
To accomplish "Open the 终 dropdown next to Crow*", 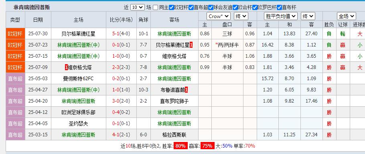I will pyautogui.click(x=241, y=16).
